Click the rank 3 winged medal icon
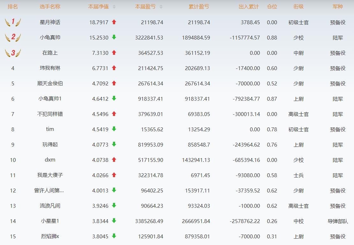Image resolution: width=354 pixels, height=245 pixels. 13,53
